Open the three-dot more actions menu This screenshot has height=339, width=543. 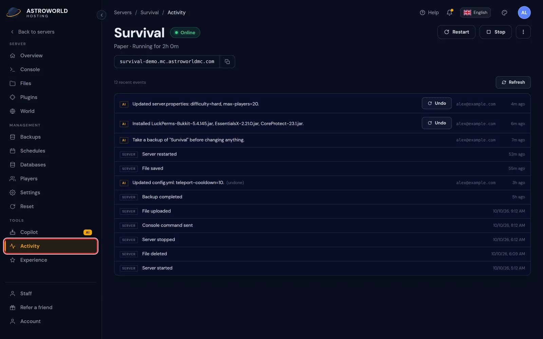tap(523, 32)
